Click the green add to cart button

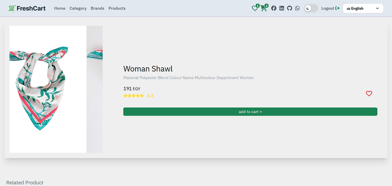click(250, 112)
